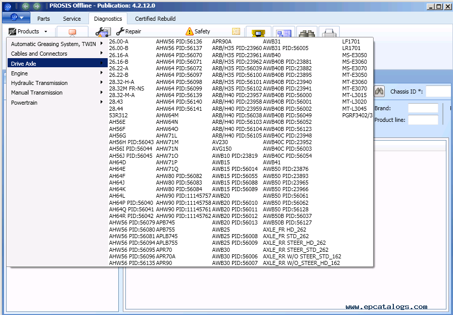
Task: Expand the Engine submenu
Action: click(x=57, y=73)
